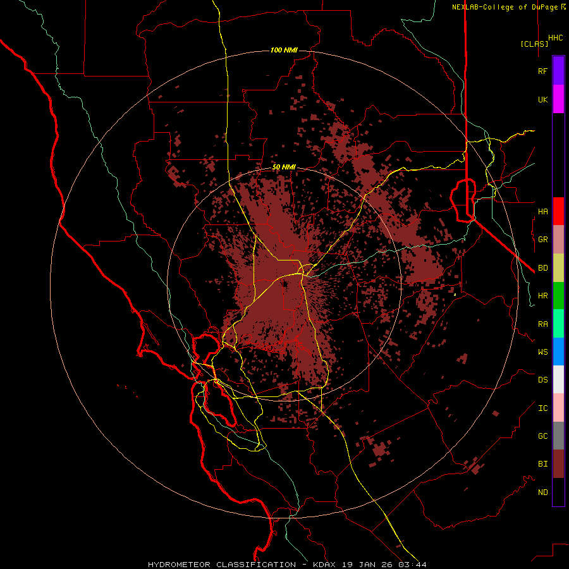Select the BD yellow legend swatch
Screen dimensions: 569x569
coord(558,268)
